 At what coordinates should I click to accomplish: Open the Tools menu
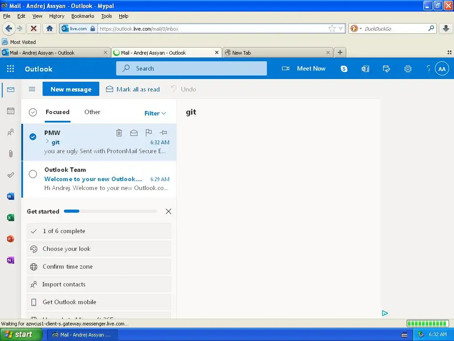pyautogui.click(x=106, y=16)
